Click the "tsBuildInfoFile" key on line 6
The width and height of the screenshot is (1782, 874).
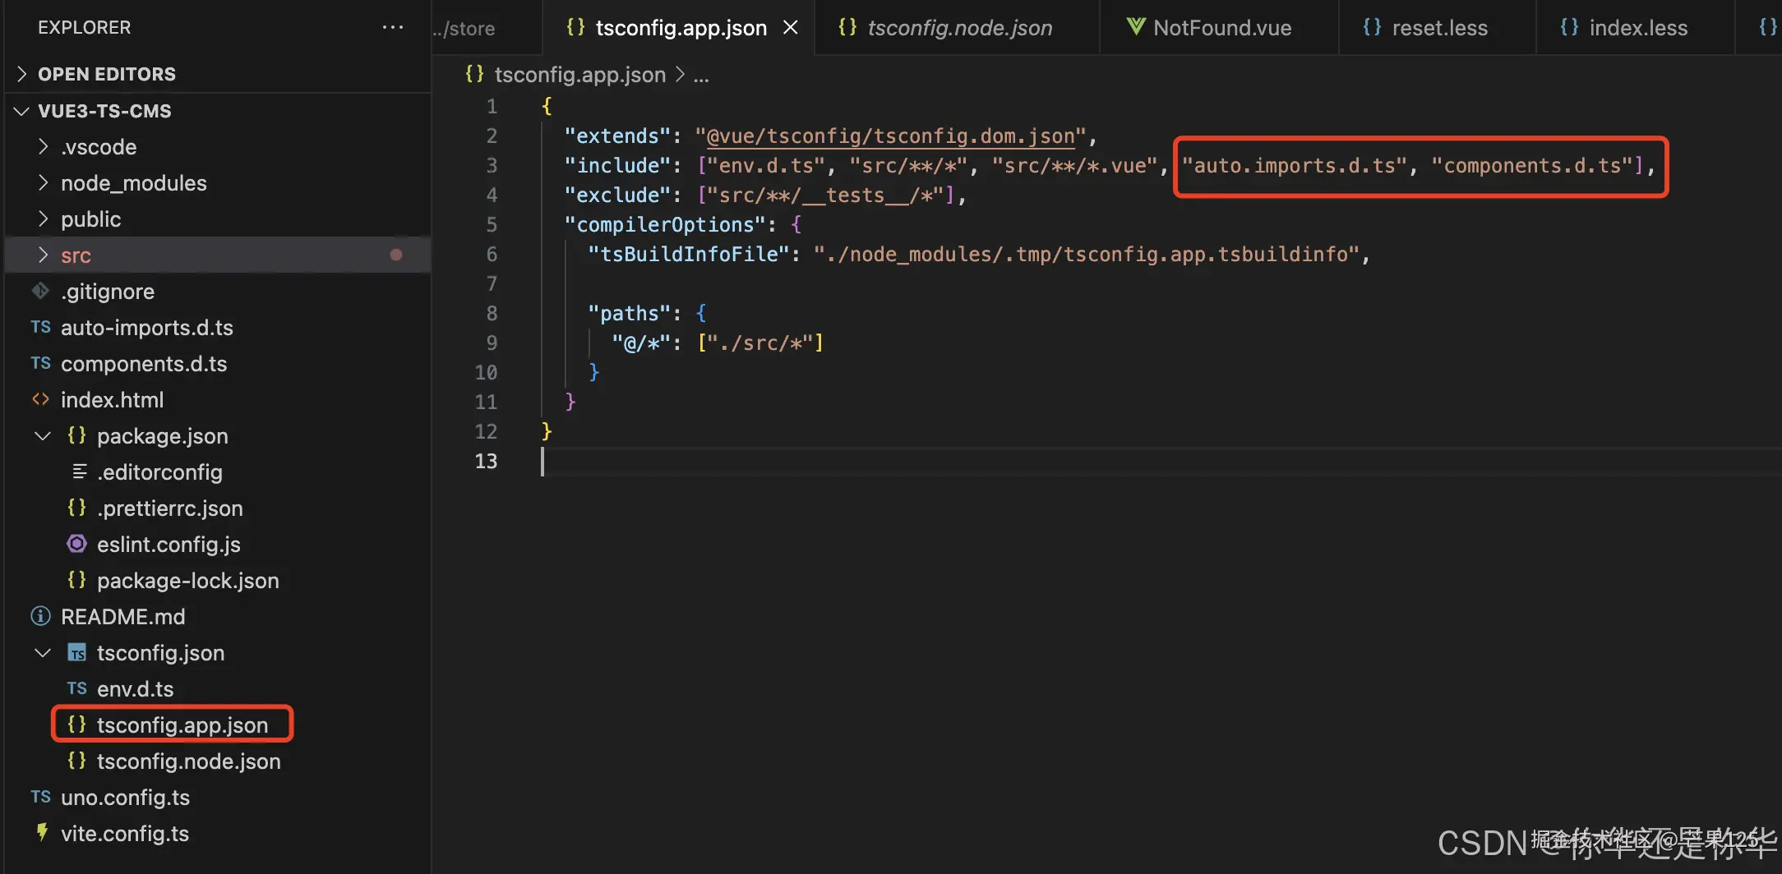point(690,254)
